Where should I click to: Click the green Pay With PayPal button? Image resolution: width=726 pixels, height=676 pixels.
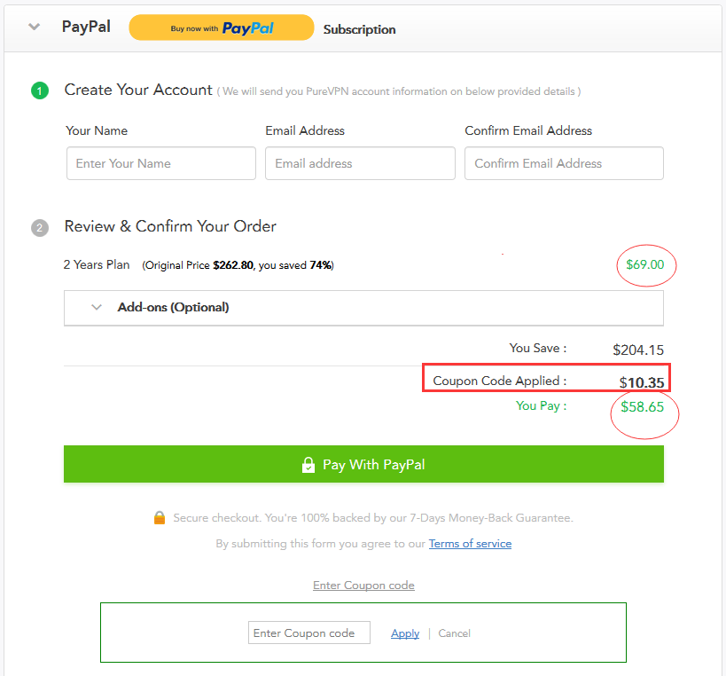pyautogui.click(x=364, y=464)
